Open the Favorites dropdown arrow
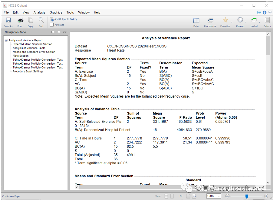The height and width of the screenshot is (201, 273). pyautogui.click(x=232, y=22)
